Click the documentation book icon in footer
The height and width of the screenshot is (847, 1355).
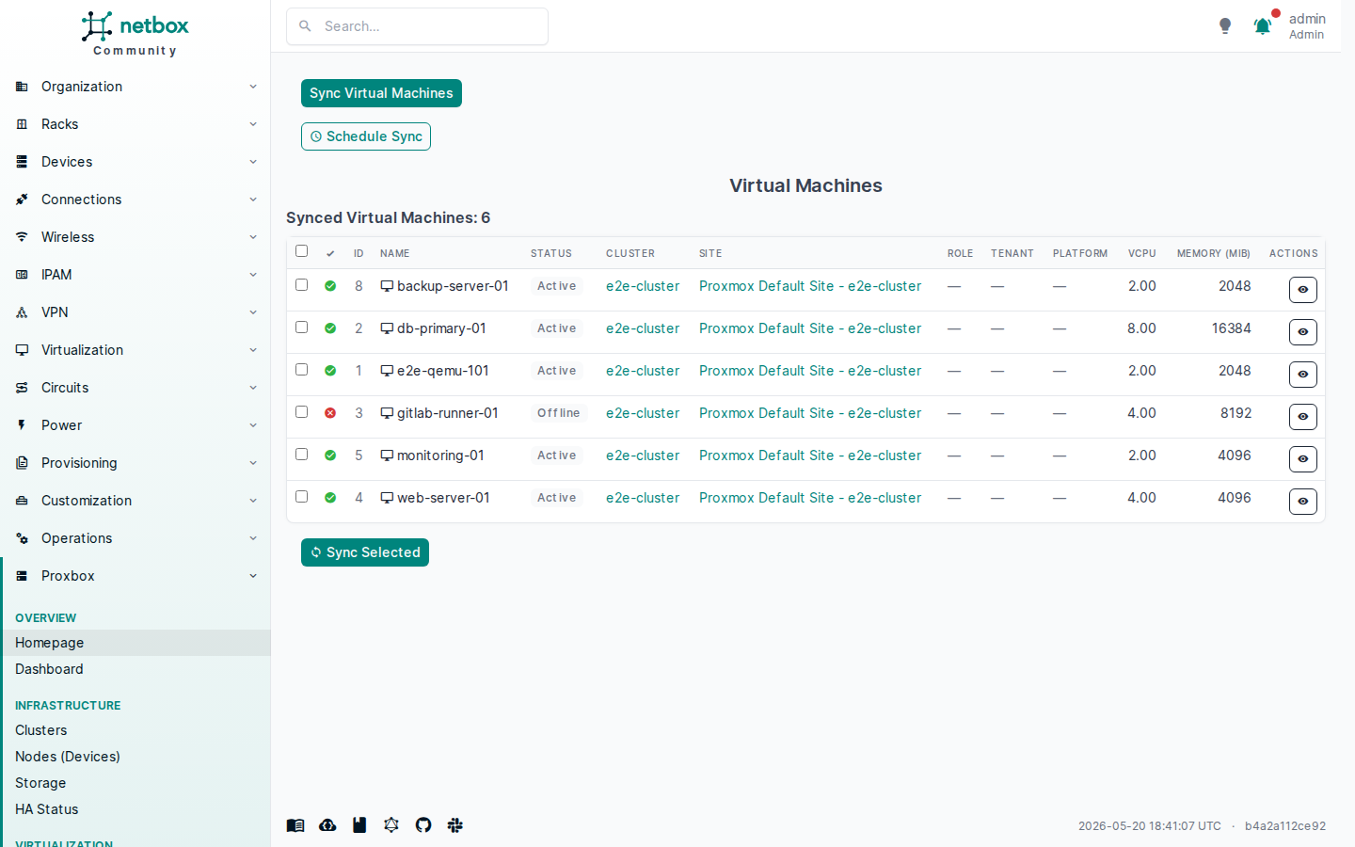295,825
